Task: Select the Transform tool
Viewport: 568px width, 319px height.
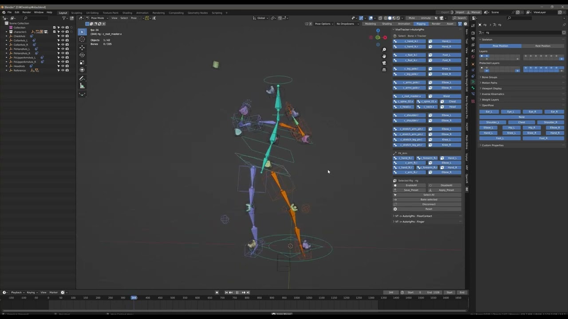Action: click(x=82, y=70)
